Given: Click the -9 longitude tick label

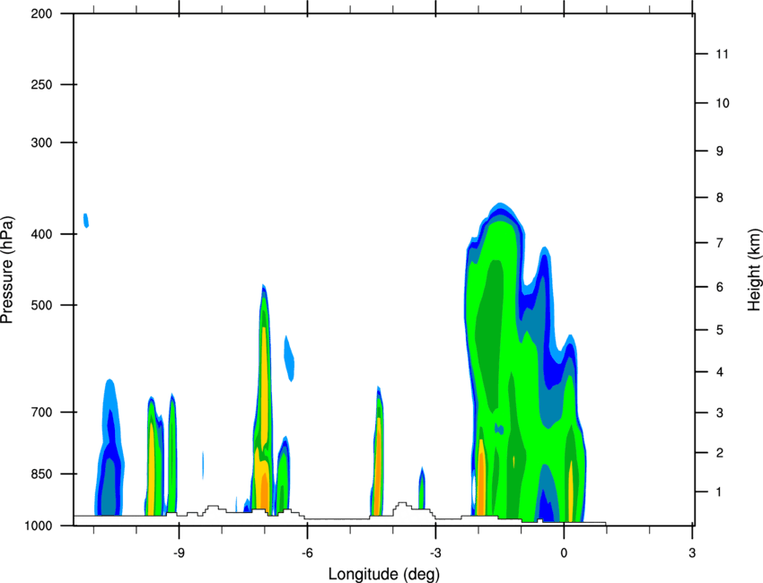Looking at the screenshot, I should coord(179,553).
